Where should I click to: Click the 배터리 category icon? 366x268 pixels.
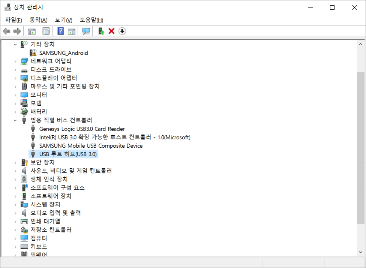pos(24,112)
